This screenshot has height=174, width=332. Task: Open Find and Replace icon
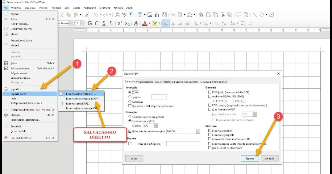click(x=117, y=15)
